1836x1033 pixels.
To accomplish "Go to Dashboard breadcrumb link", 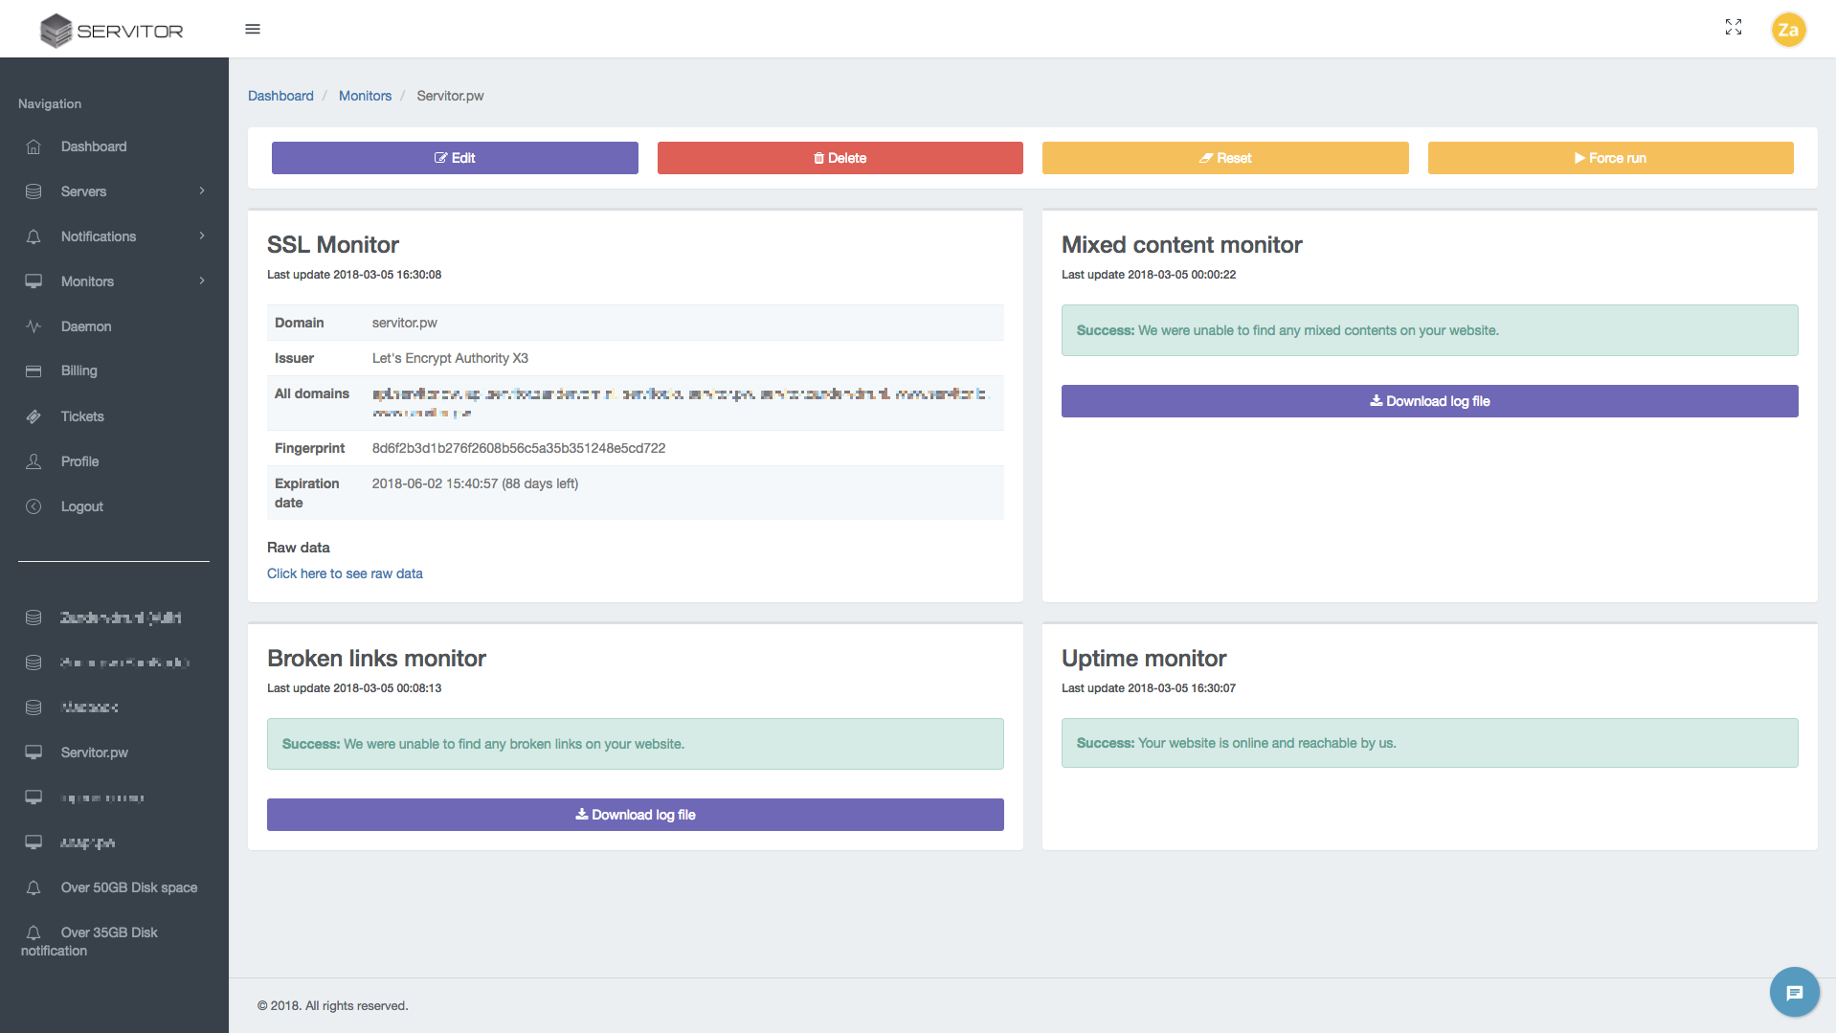I will click(280, 96).
